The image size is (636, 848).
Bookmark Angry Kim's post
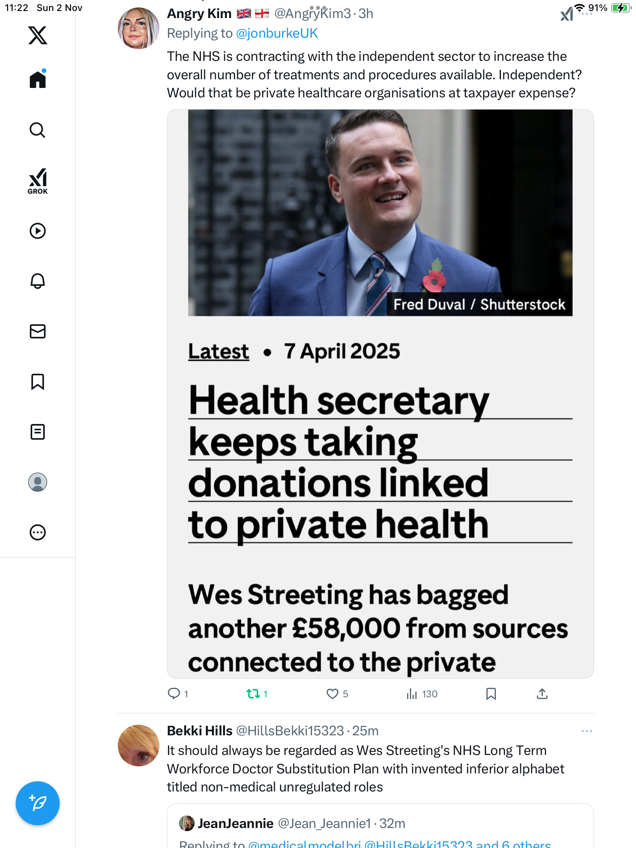(x=491, y=694)
